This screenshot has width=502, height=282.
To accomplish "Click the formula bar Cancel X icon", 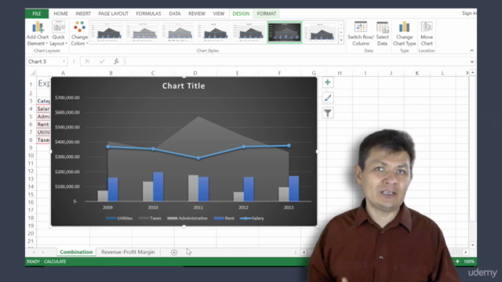I will [x=87, y=61].
